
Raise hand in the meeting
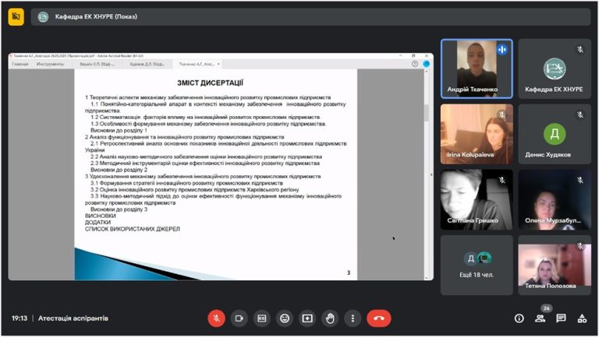(x=330, y=318)
